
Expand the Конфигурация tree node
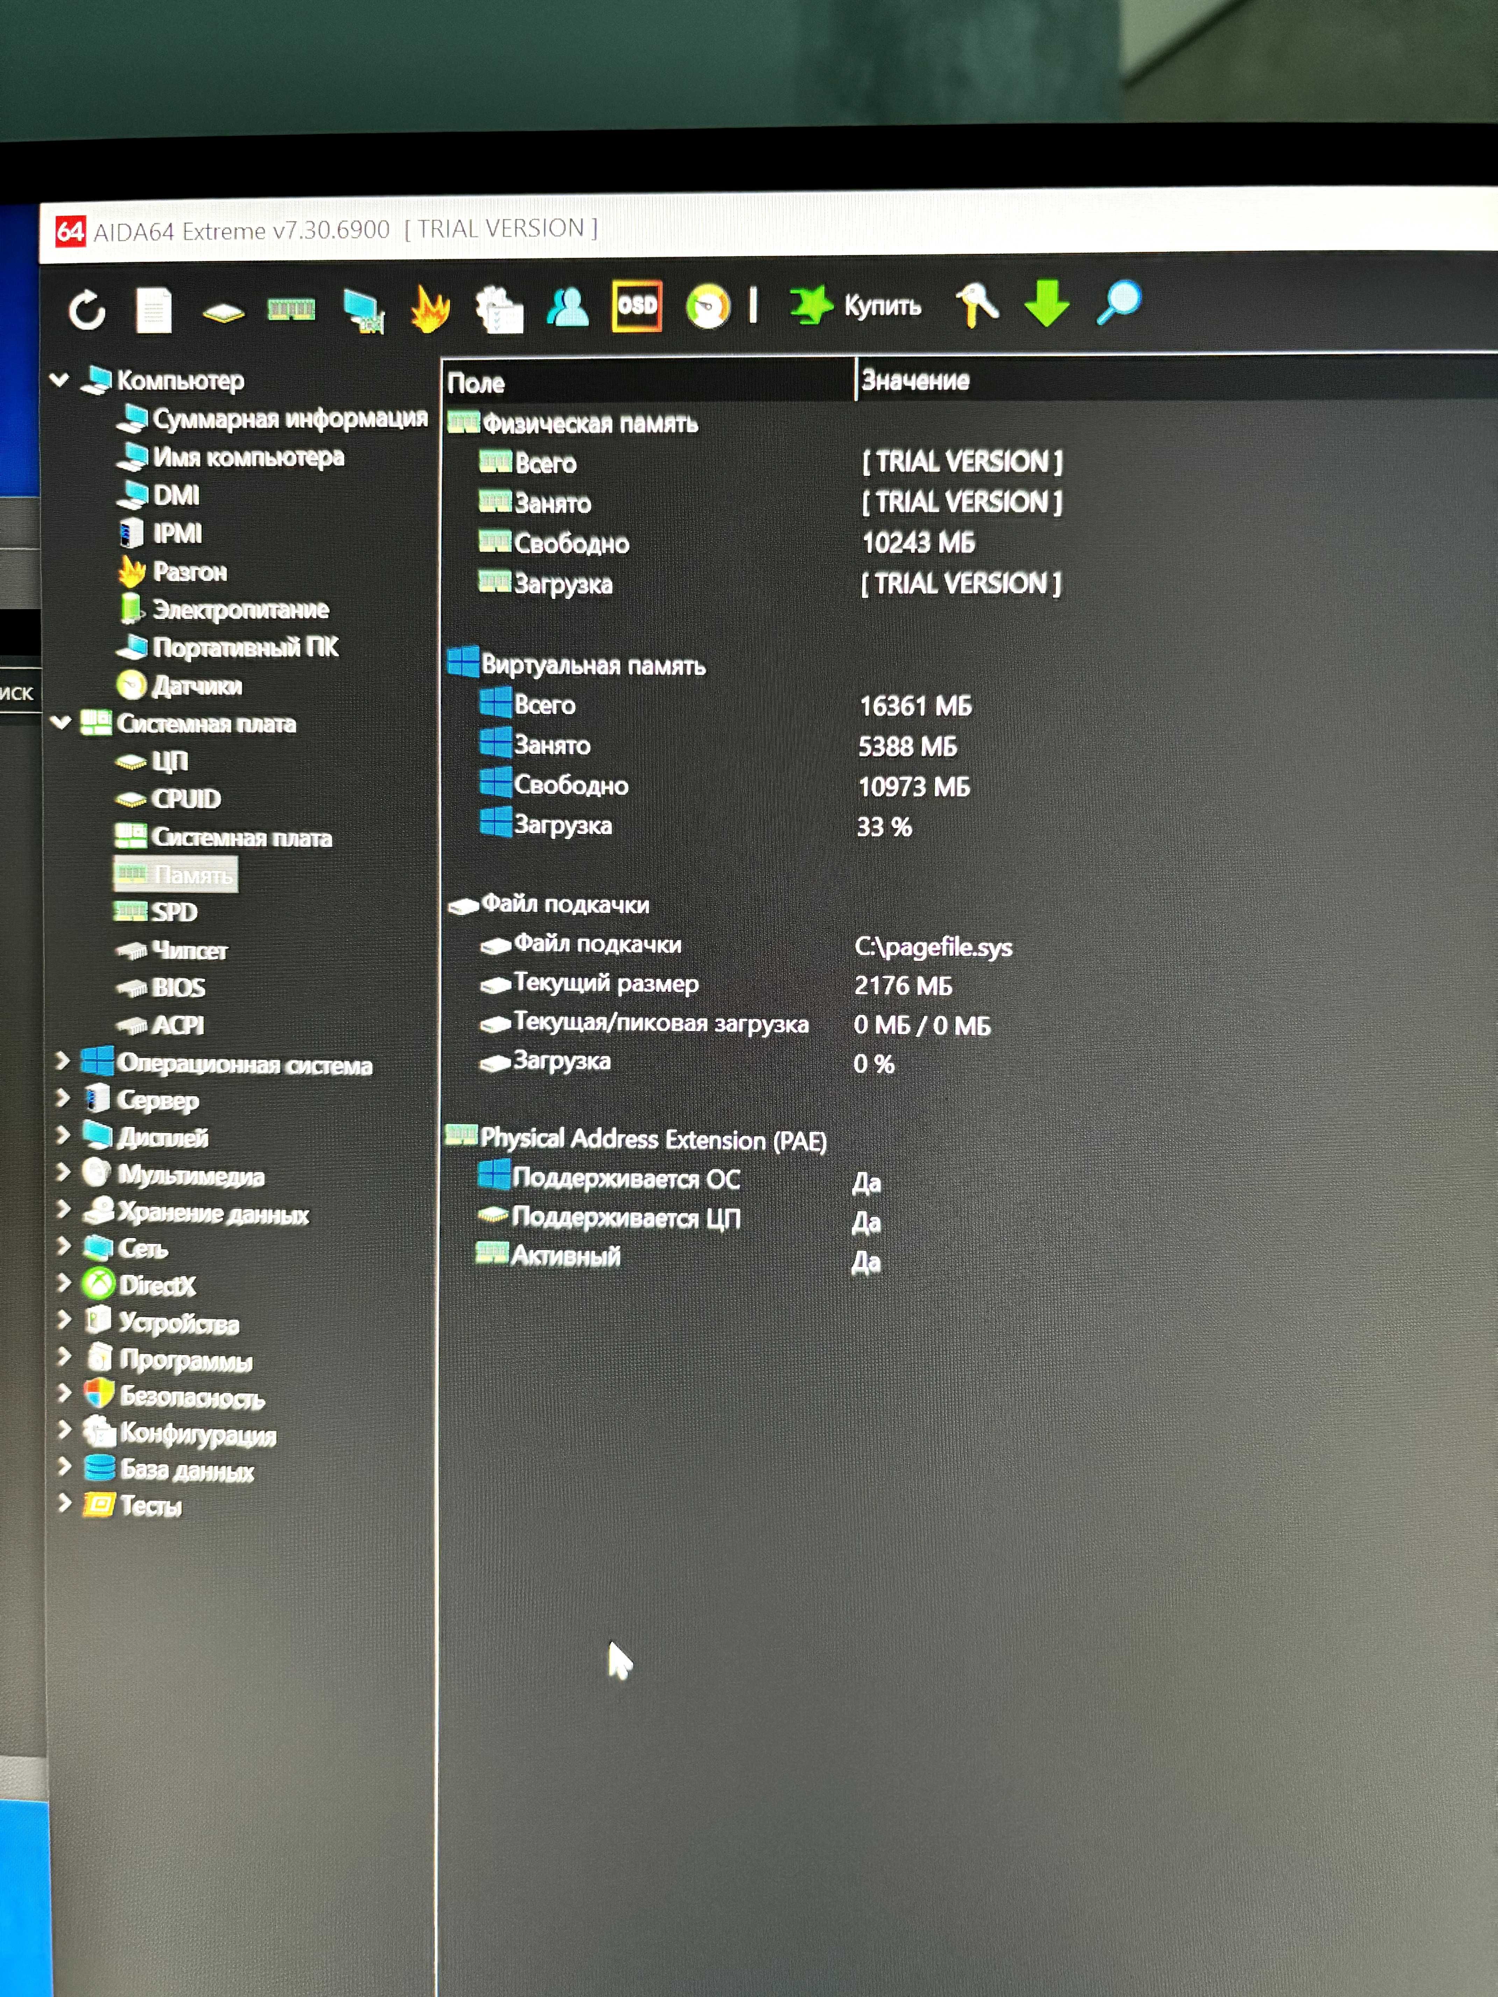point(64,1430)
